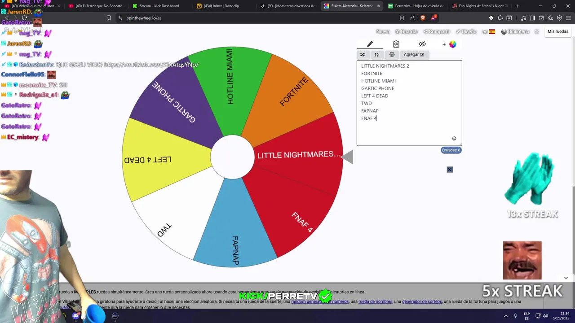Click the wheel center hub to spin
The image size is (575, 323).
click(x=233, y=157)
